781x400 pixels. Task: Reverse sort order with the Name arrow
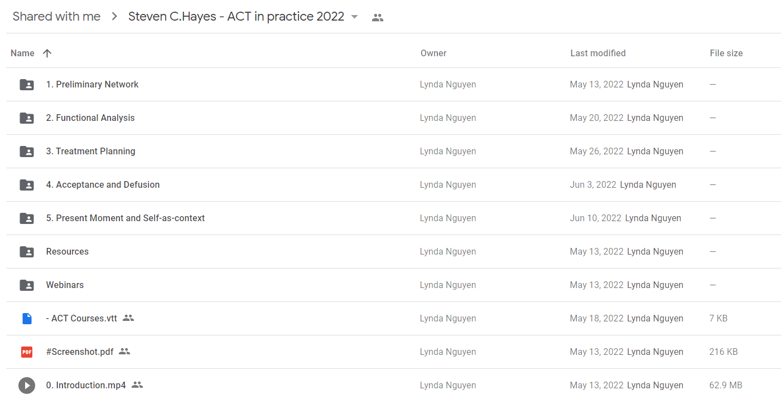pyautogui.click(x=47, y=53)
